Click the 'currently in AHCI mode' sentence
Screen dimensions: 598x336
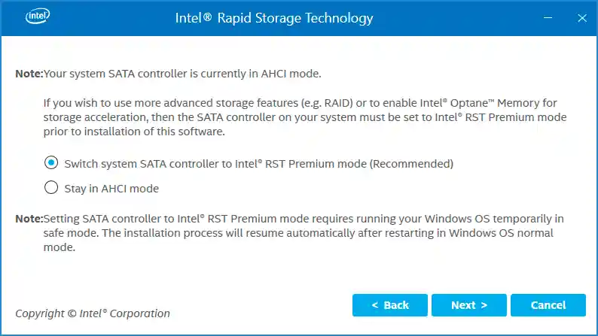[x=183, y=74]
